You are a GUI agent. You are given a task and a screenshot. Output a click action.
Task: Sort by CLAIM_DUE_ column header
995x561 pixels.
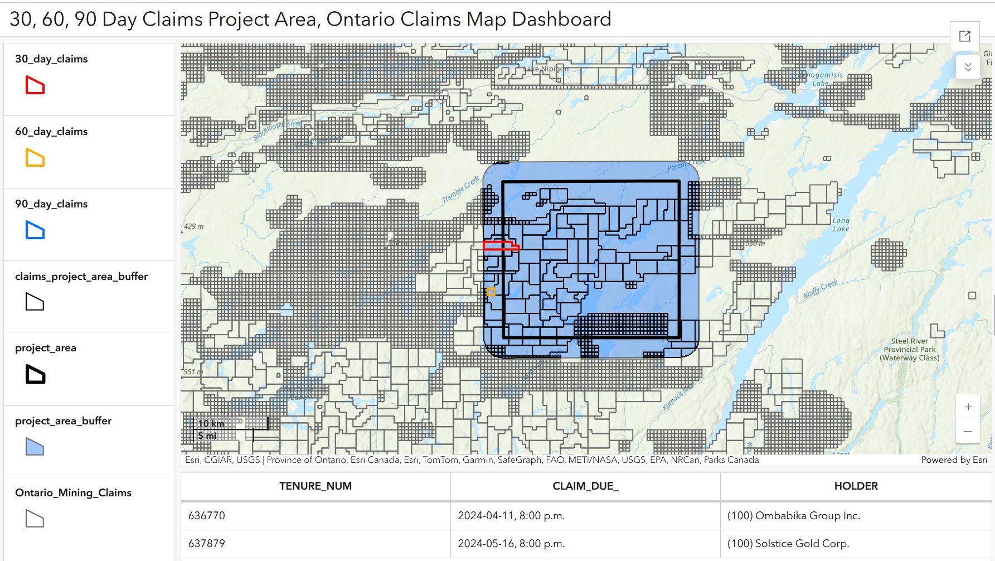(x=585, y=486)
